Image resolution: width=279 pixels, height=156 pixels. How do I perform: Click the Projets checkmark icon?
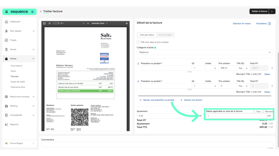pyautogui.click(x=6, y=40)
